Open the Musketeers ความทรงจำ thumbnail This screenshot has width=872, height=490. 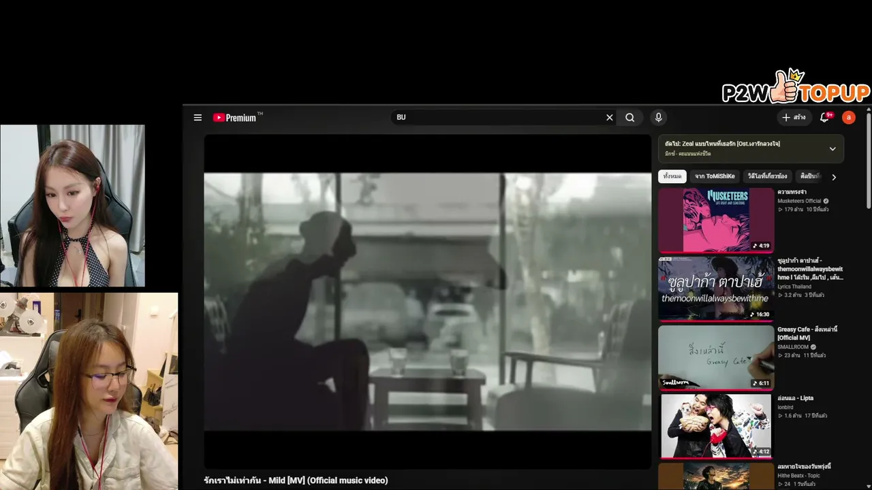[x=716, y=220]
